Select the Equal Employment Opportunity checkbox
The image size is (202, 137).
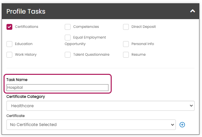tap(68, 38)
